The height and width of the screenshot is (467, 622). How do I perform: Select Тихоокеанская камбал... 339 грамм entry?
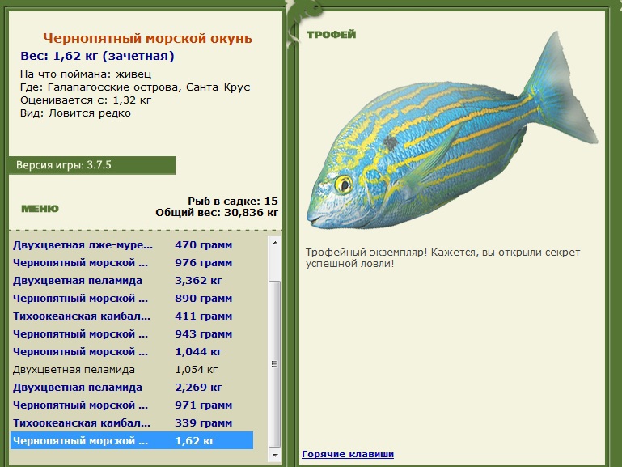[131, 423]
